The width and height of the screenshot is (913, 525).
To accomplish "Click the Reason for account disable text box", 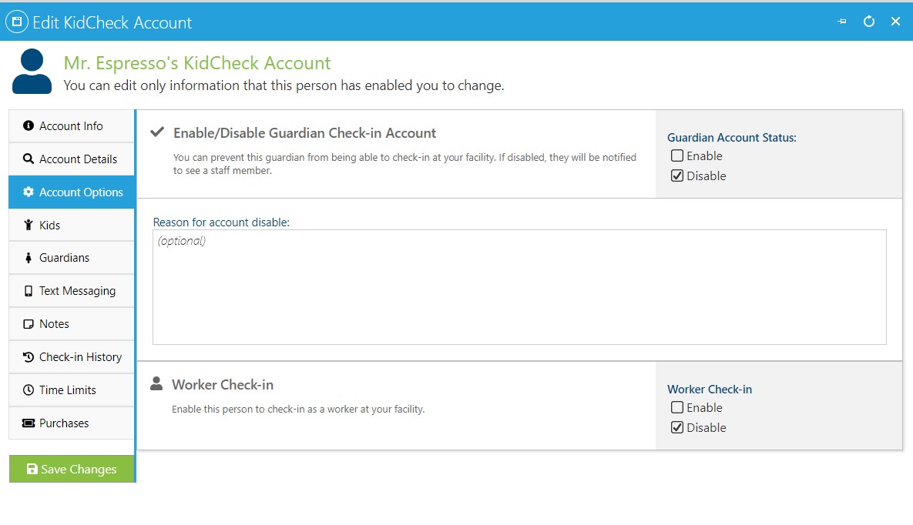I will (x=519, y=287).
